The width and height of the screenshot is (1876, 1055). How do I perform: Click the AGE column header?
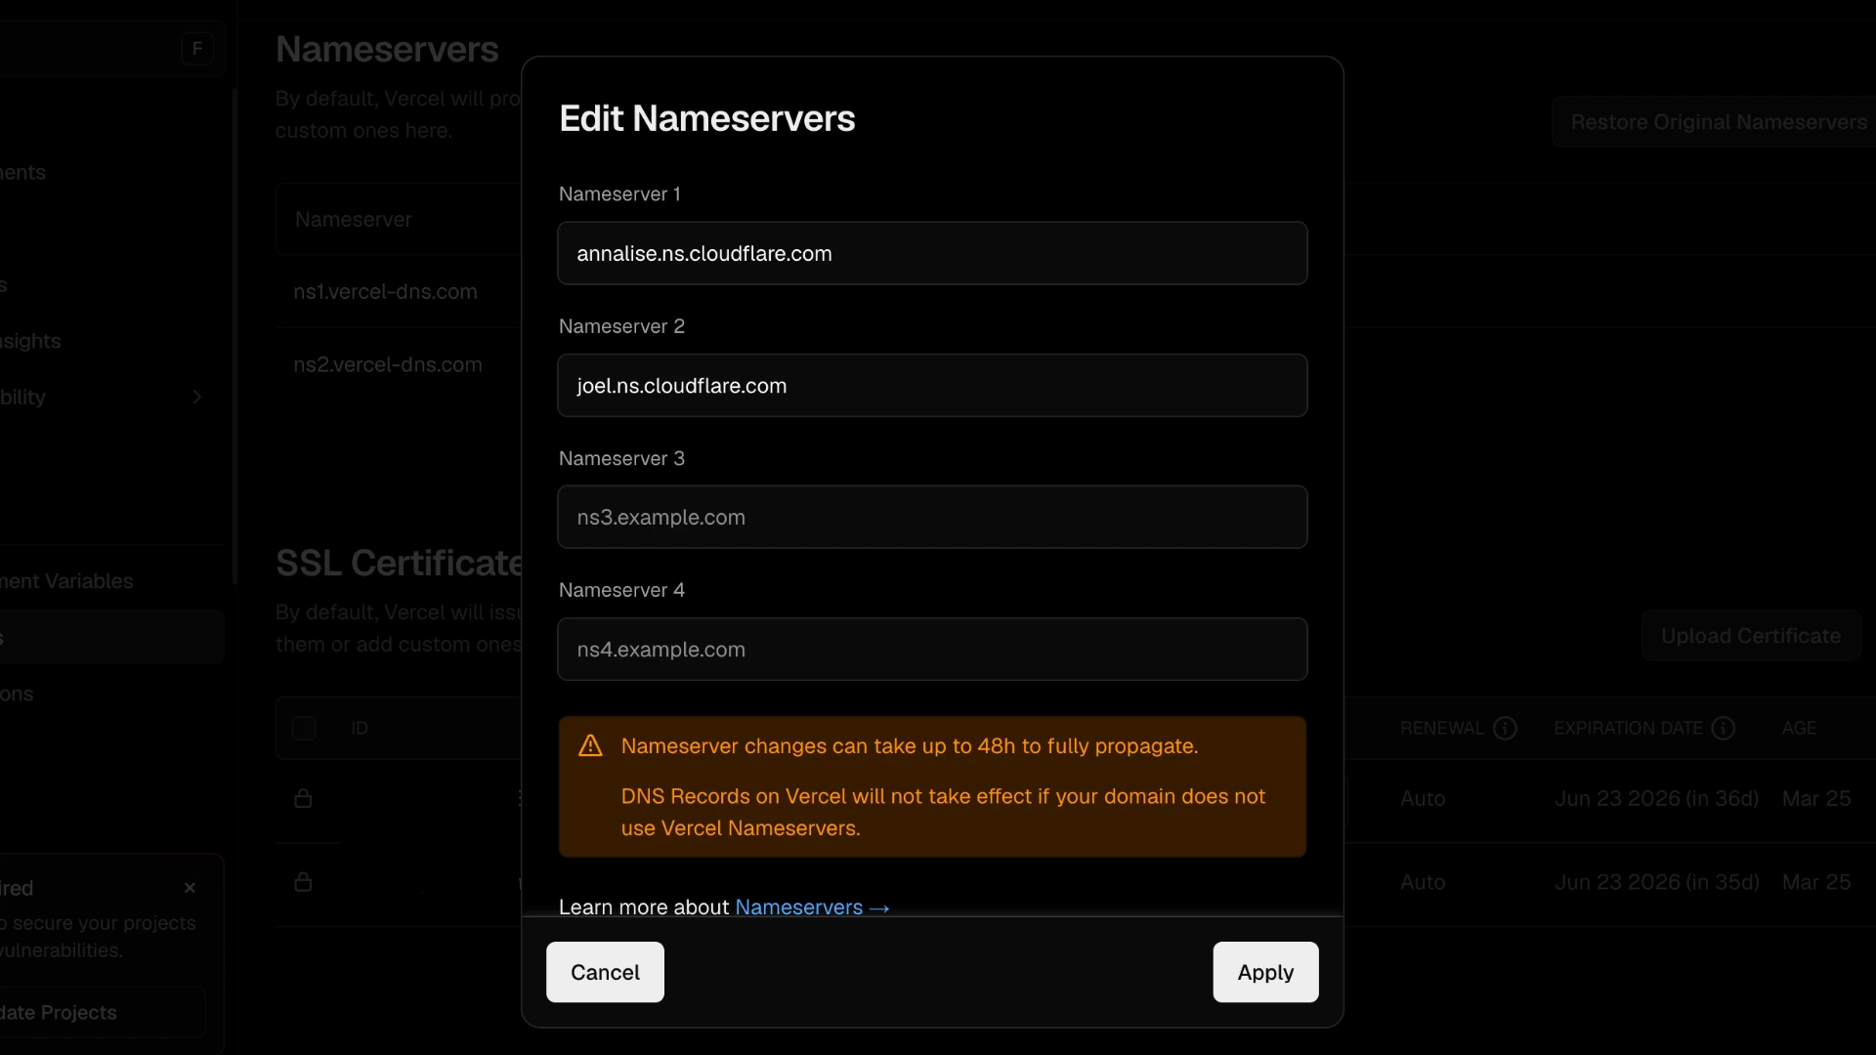tap(1799, 728)
